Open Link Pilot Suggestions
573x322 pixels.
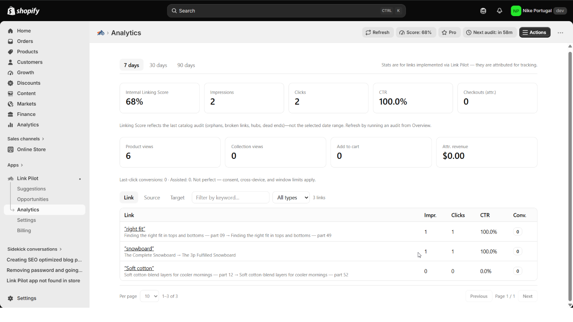pos(32,189)
